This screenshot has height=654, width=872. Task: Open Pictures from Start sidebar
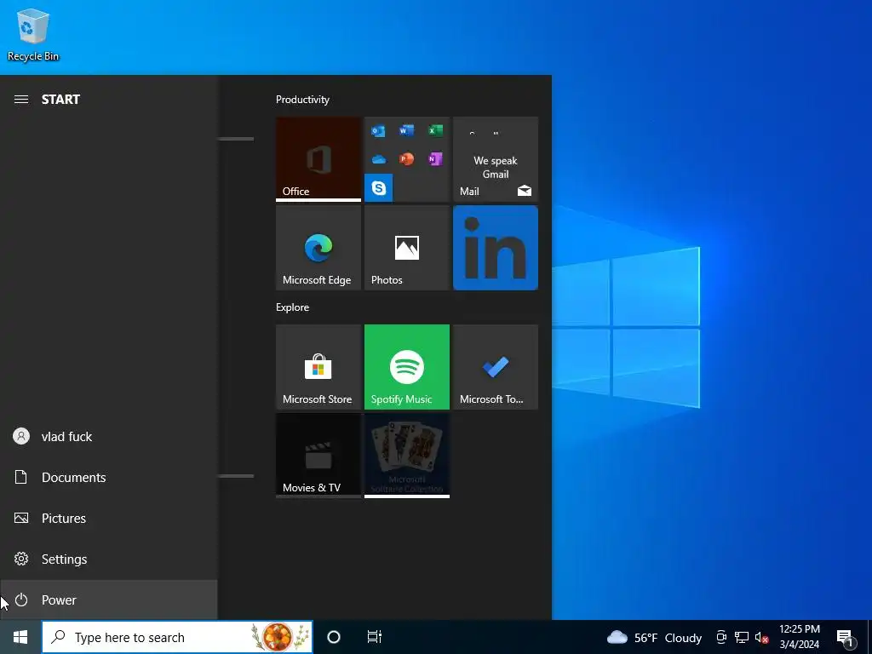point(108,519)
